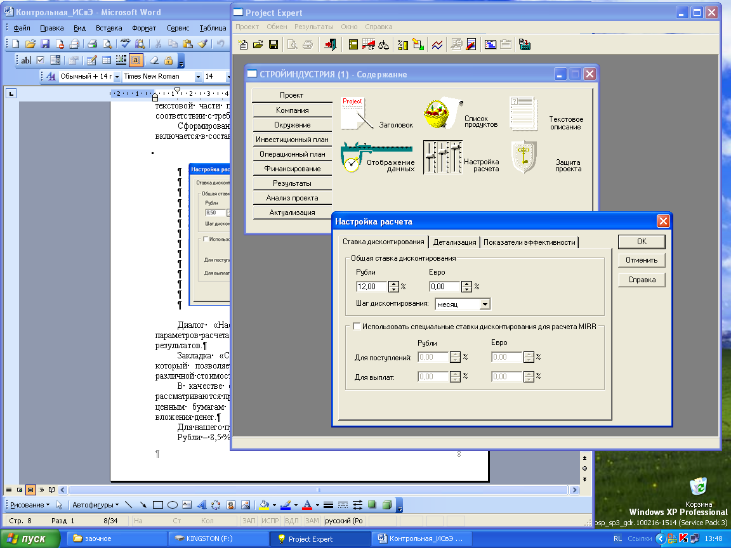Open Шаг дисконтирования month dropdown

coord(485,304)
